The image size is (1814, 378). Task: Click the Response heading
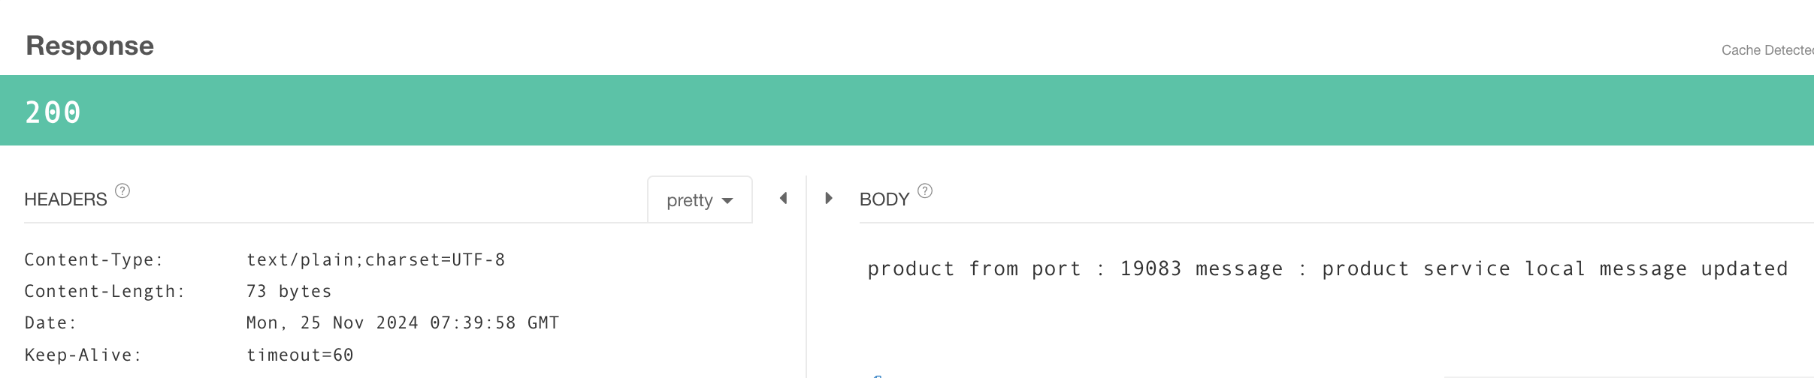[x=89, y=46]
